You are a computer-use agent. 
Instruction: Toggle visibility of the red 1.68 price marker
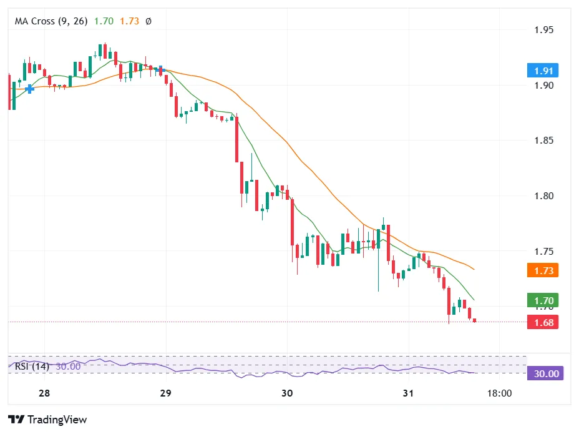pyautogui.click(x=542, y=322)
